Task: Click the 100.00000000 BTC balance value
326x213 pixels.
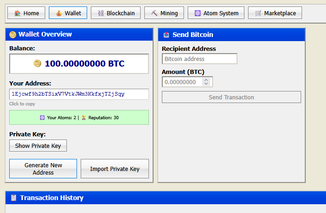Action: coord(85,64)
